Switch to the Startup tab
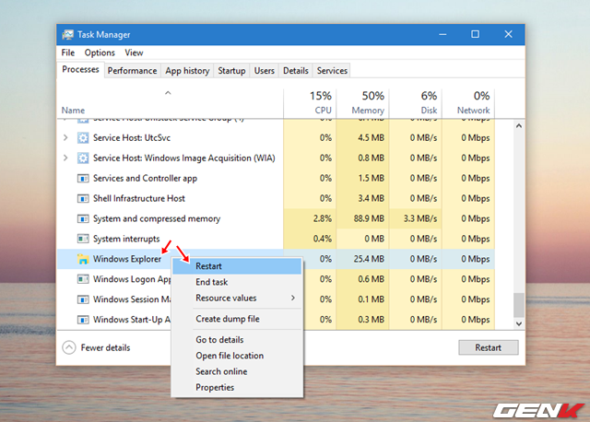590x422 pixels. coord(231,71)
